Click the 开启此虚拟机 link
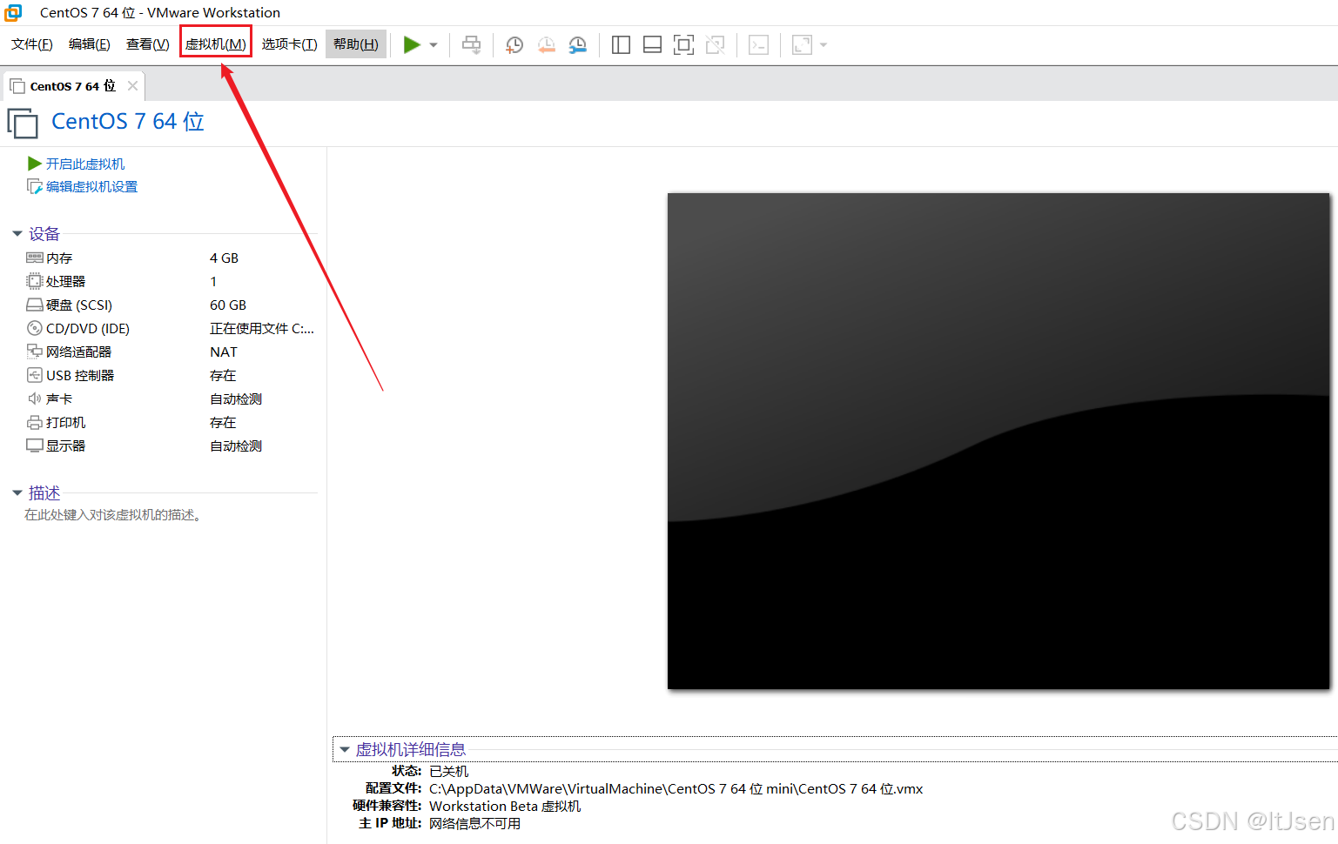The image size is (1338, 844). click(x=85, y=164)
